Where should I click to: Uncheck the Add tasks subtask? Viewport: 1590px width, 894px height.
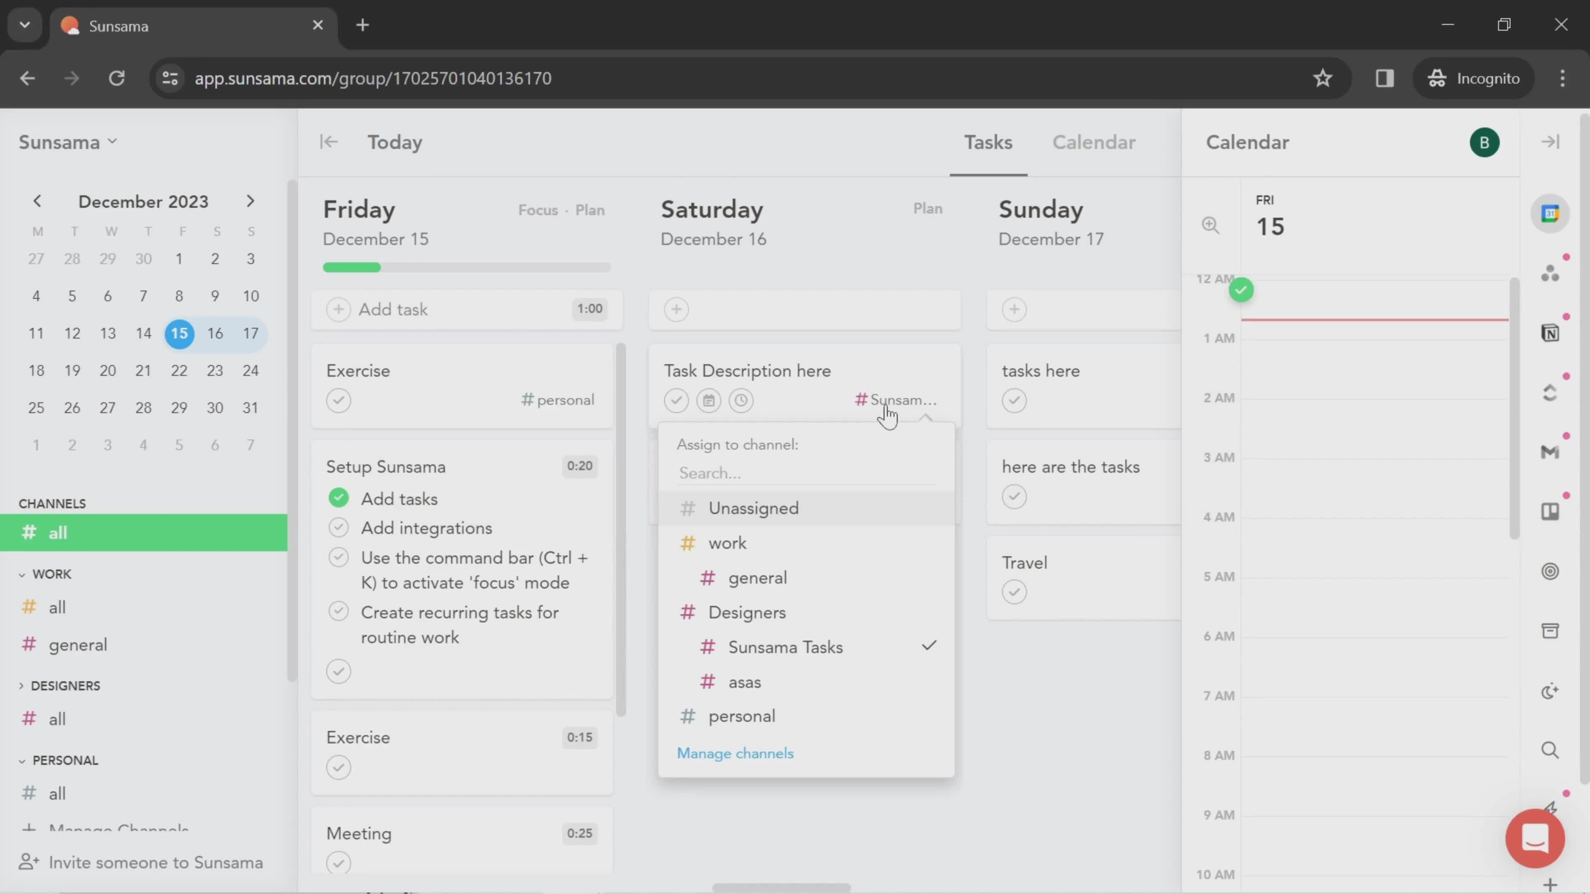pos(338,497)
